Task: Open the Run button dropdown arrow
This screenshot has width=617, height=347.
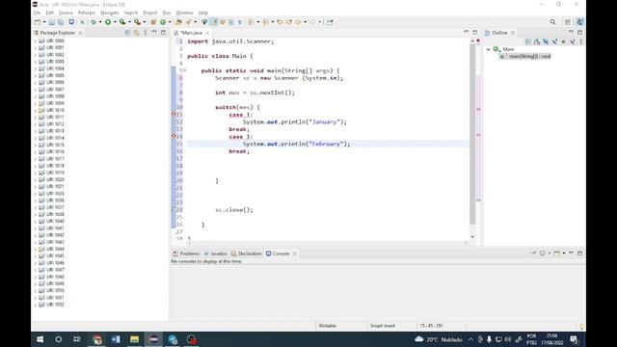Action: pyautogui.click(x=115, y=22)
